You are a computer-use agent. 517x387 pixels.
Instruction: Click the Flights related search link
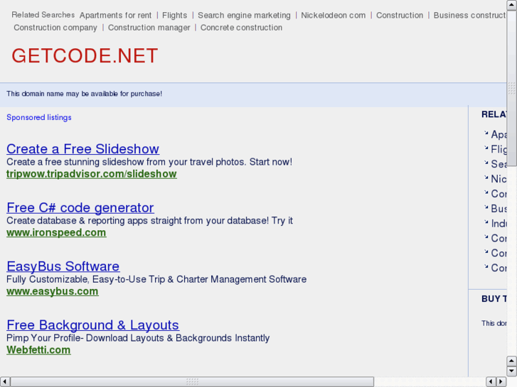[174, 16]
